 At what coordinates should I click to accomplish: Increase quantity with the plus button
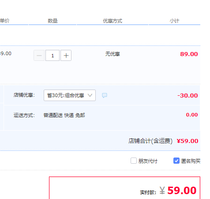coord(66,56)
